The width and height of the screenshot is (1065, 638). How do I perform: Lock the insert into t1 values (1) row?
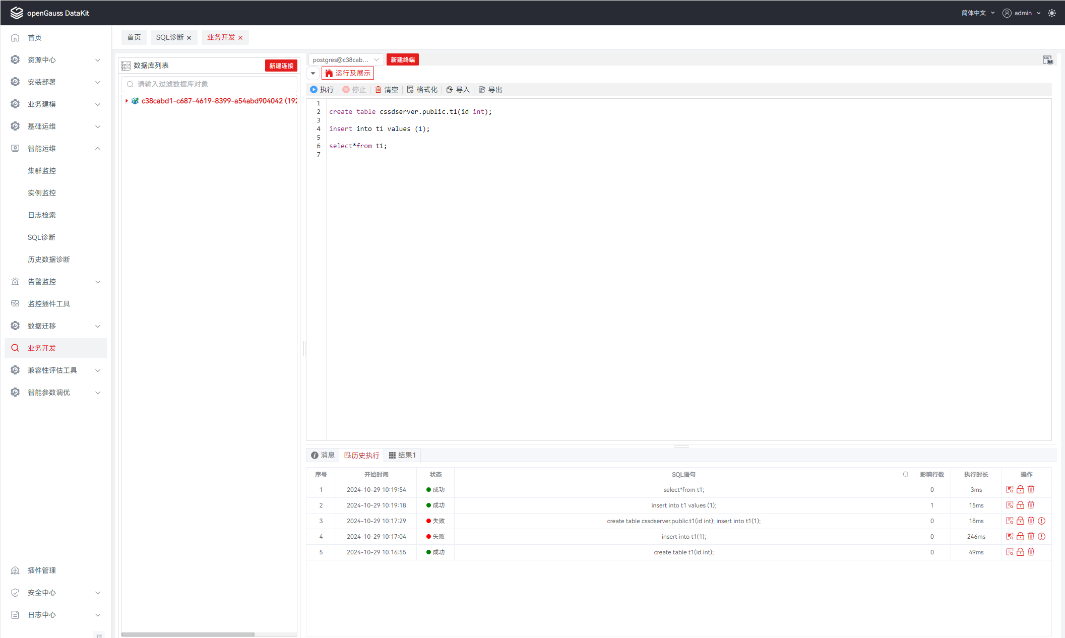(x=1020, y=505)
